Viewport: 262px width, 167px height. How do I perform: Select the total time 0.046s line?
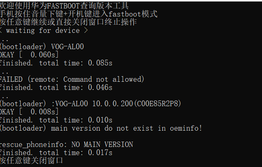tap(56, 87)
